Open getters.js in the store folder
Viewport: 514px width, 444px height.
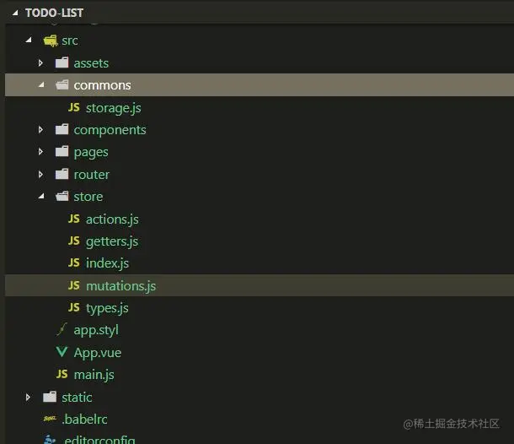111,241
